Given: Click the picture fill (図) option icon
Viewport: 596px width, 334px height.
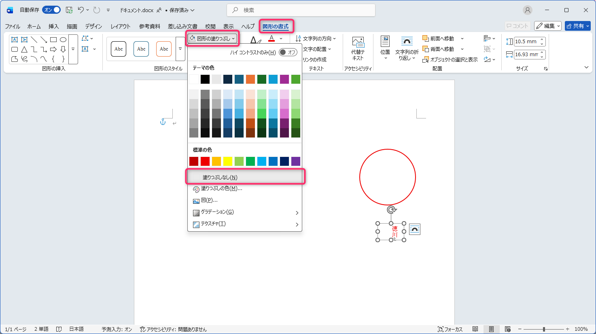Looking at the screenshot, I should coord(196,201).
